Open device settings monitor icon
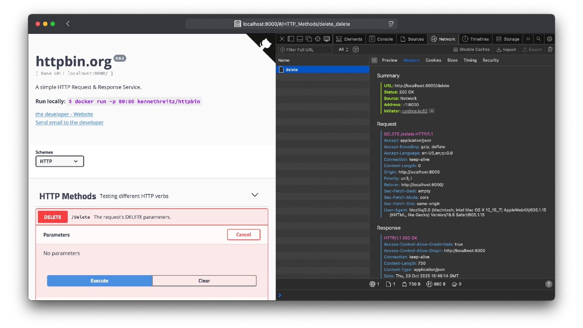 pos(327,39)
